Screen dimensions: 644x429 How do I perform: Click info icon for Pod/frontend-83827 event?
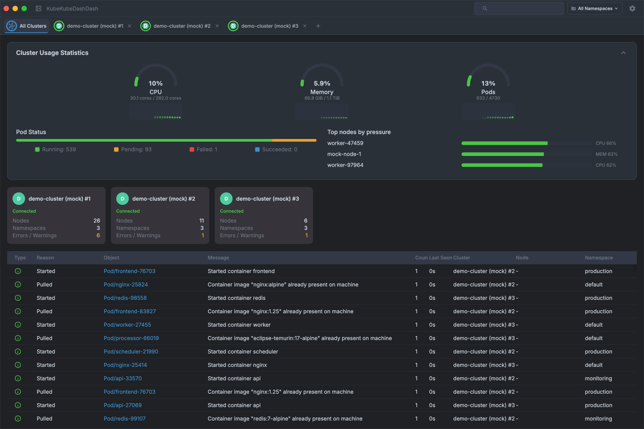(18, 311)
